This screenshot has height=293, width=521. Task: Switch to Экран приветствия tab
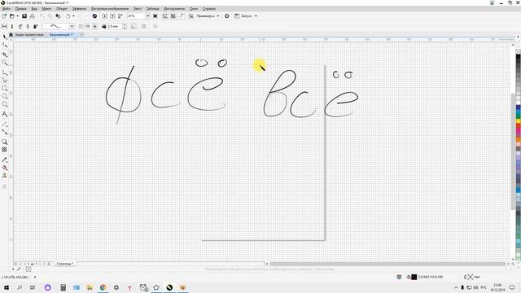point(29,34)
